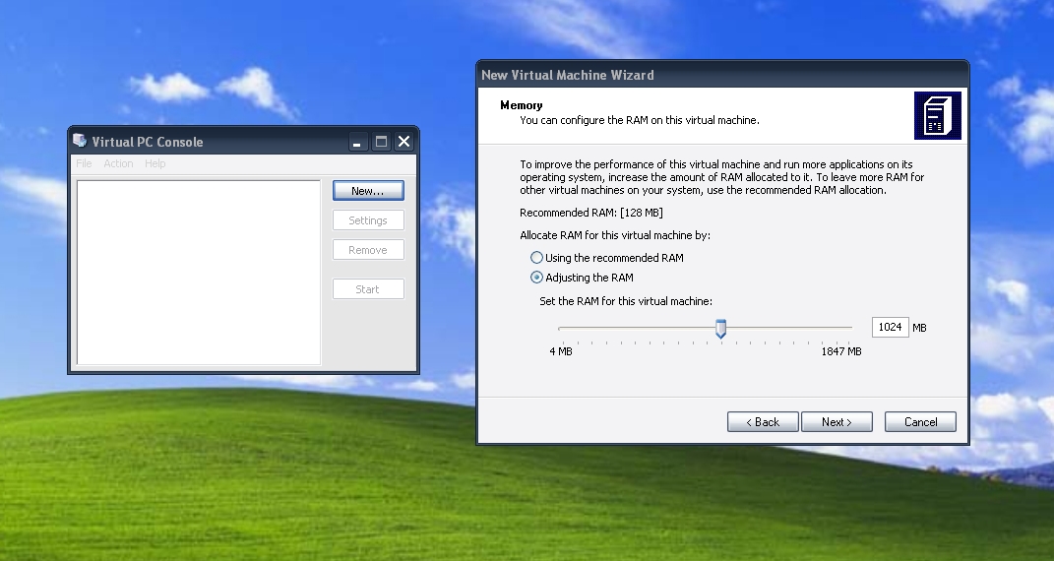Screen dimensions: 1054x561
Task: Minimize the Virtual PC Console window
Action: [357, 142]
